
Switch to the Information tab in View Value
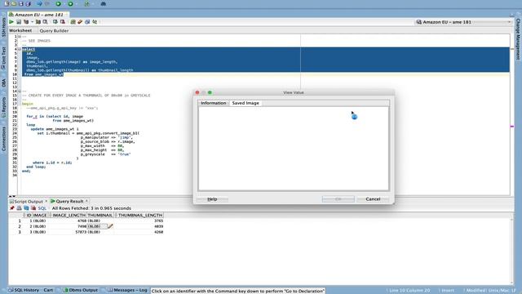coord(213,103)
